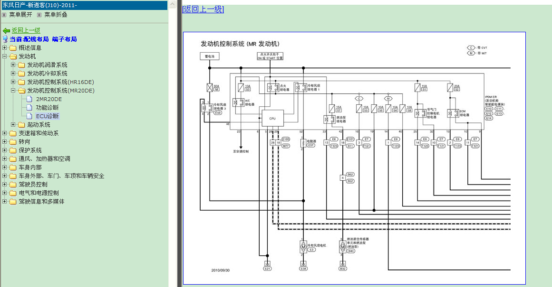Screen dimensions: 552x287
Task: Click the 概述信息 folder icon
Action: coord(13,48)
